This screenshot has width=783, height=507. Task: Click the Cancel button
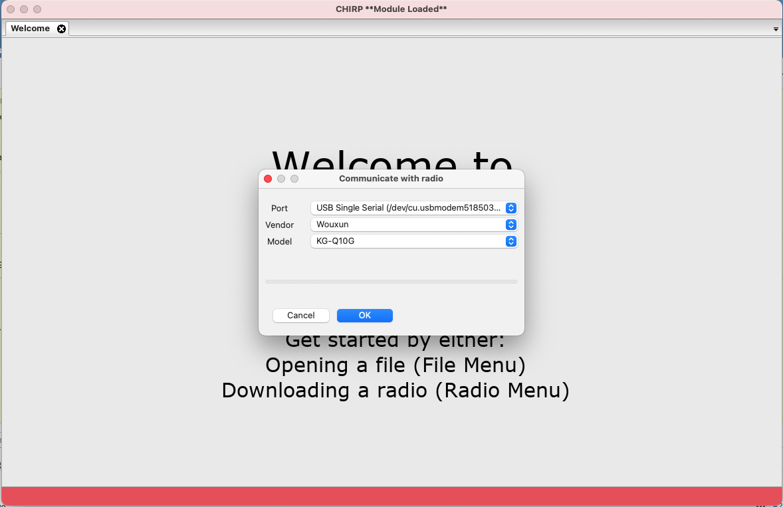pos(300,316)
